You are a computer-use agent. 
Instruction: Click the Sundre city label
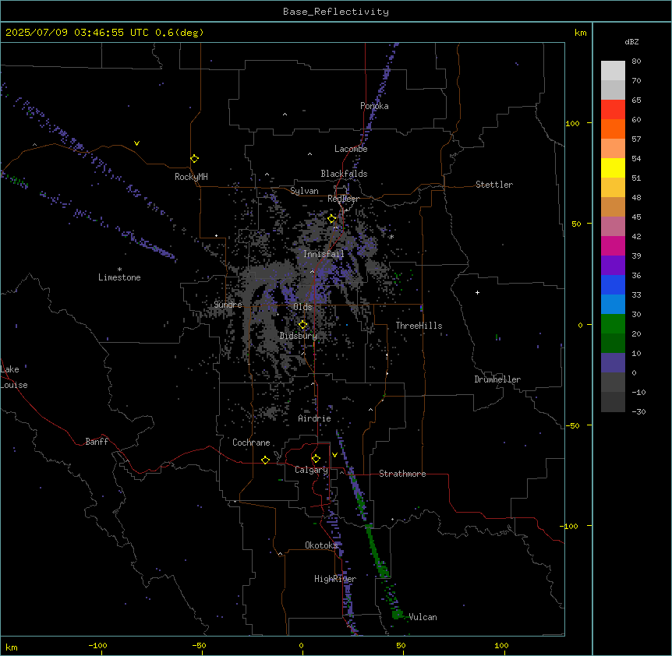(228, 305)
